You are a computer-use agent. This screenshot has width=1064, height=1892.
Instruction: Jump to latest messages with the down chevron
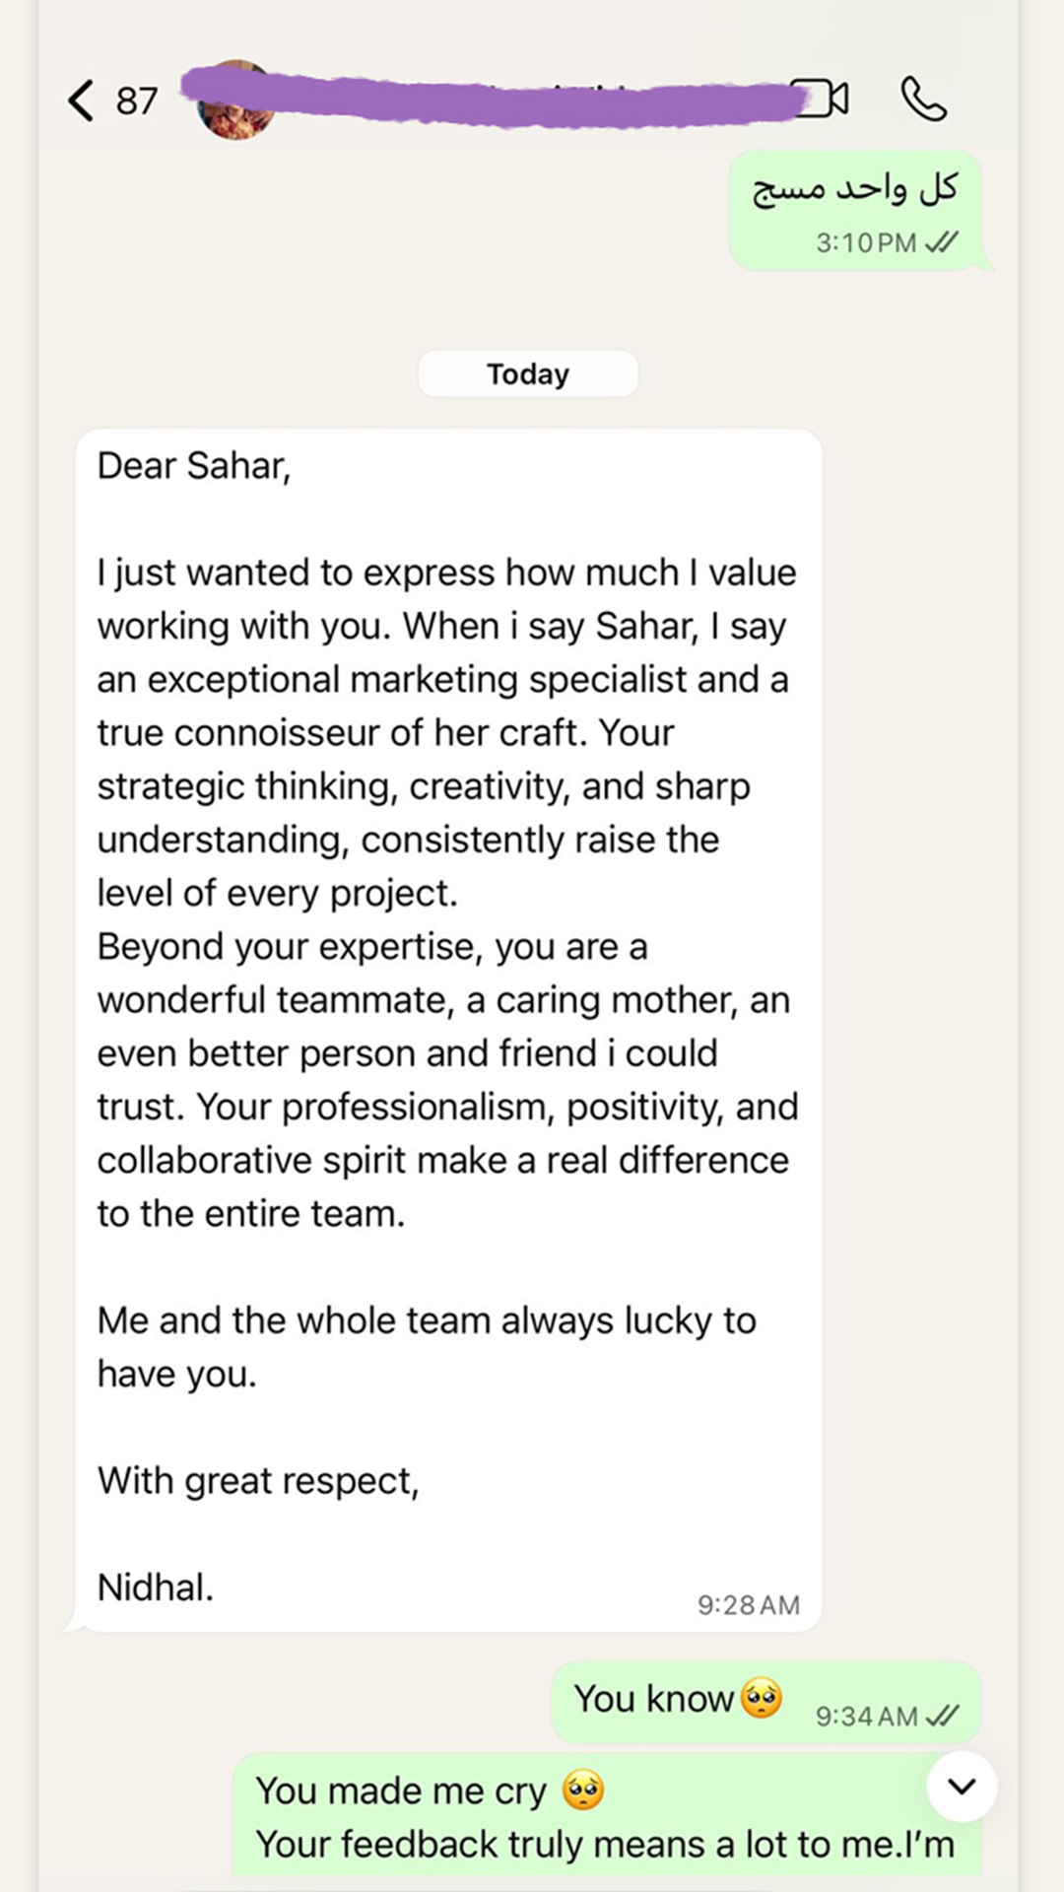click(962, 1786)
